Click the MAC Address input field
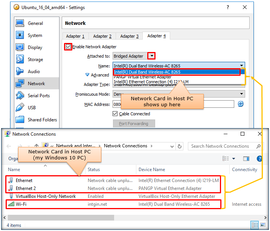The height and width of the screenshot is (231, 270). click(173, 104)
